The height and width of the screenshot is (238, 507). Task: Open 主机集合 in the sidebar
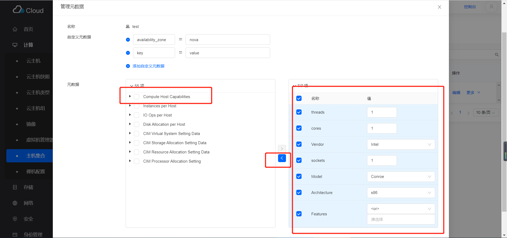[35, 156]
